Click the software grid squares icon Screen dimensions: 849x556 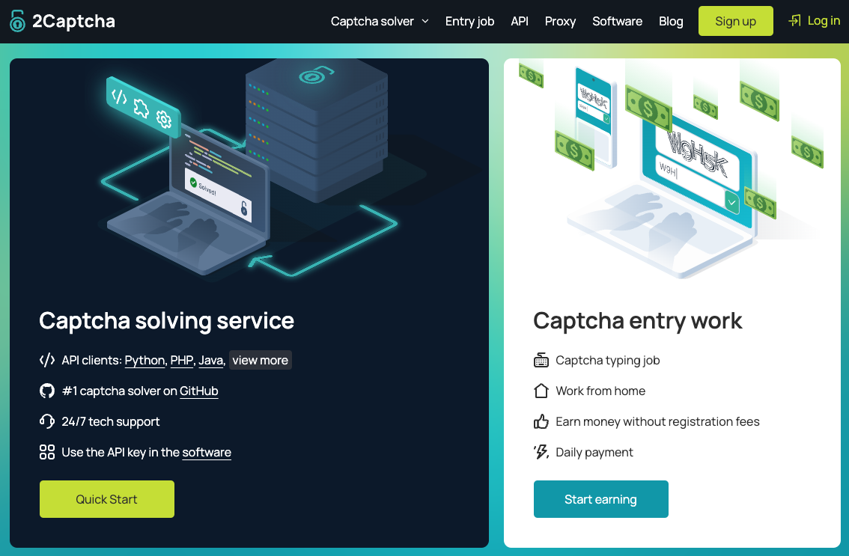coord(47,452)
